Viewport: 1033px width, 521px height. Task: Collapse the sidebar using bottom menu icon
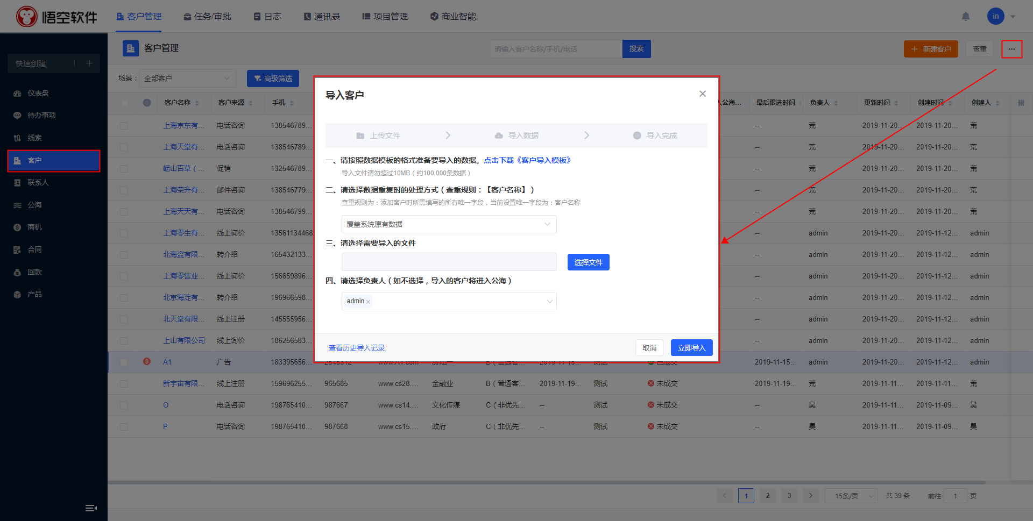[91, 508]
